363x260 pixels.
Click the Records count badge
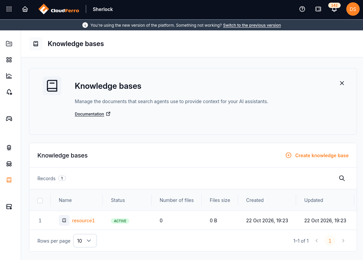pos(62,178)
